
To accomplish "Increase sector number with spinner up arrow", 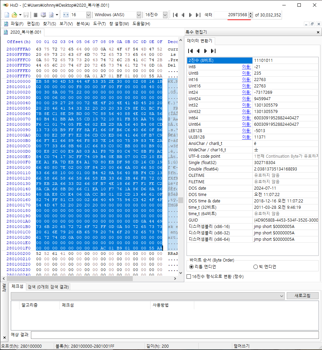I will point(251,13).
